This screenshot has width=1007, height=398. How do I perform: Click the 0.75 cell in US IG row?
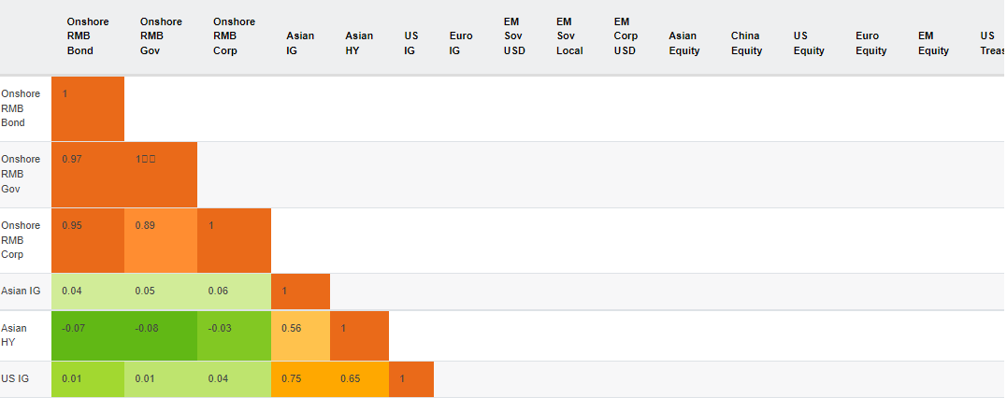(300, 378)
